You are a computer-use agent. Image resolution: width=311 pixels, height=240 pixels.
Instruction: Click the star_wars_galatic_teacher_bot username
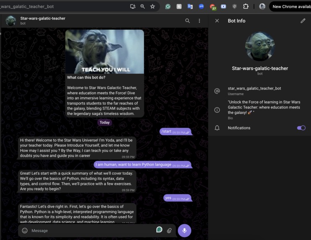pos(254,88)
